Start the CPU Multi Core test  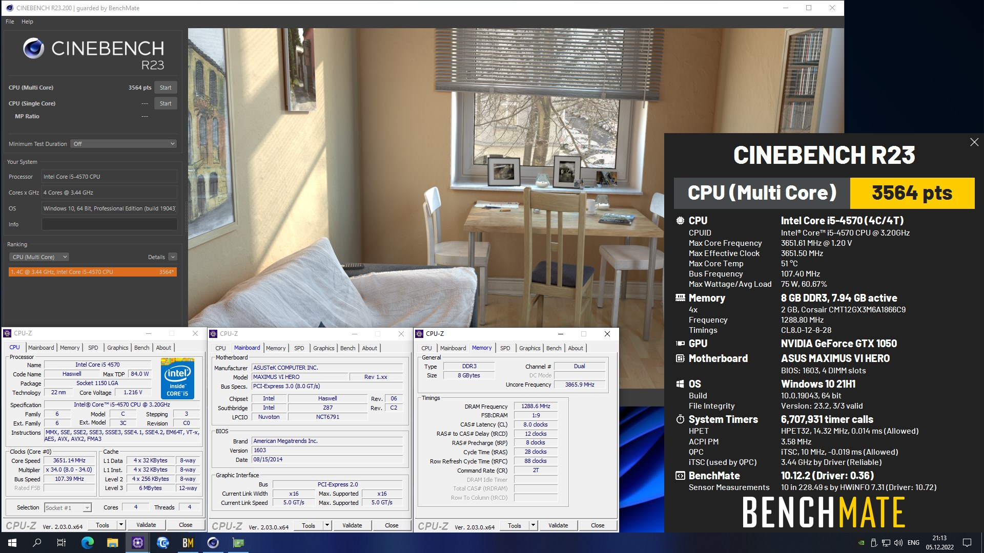tap(165, 88)
